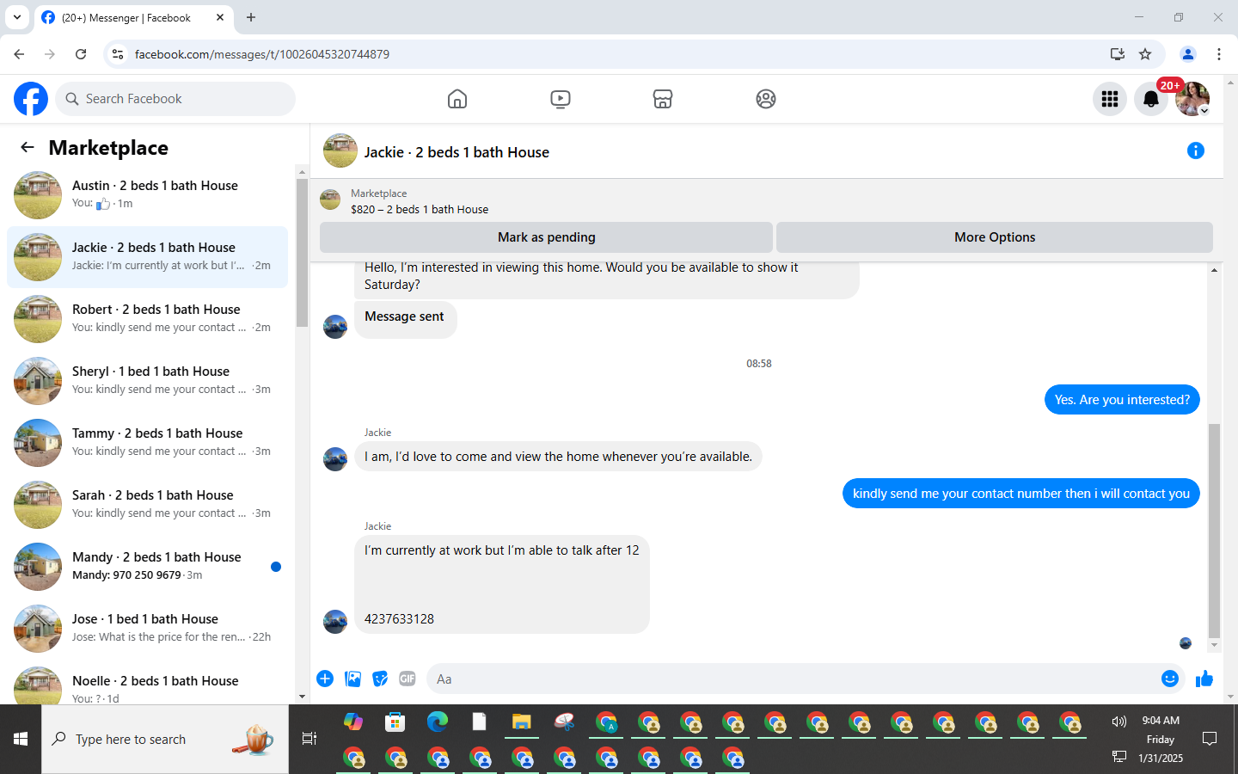Open the account menu on profile picture
The width and height of the screenshot is (1238, 774).
(x=1192, y=99)
